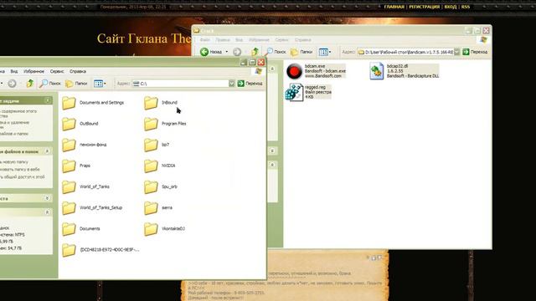536x301 pixels.
Task: Click Forward arrow in C:\ window toolbar
Action: coord(12,84)
